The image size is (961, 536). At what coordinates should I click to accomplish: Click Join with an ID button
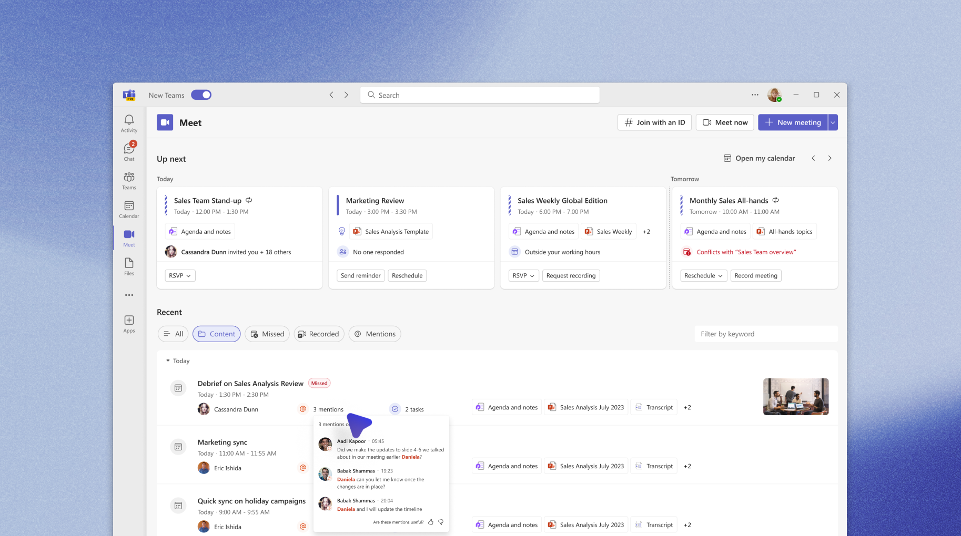654,122
